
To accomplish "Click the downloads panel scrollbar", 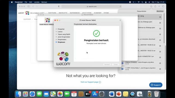I will coord(164,28).
